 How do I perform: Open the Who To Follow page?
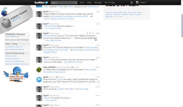(x=109, y=3)
